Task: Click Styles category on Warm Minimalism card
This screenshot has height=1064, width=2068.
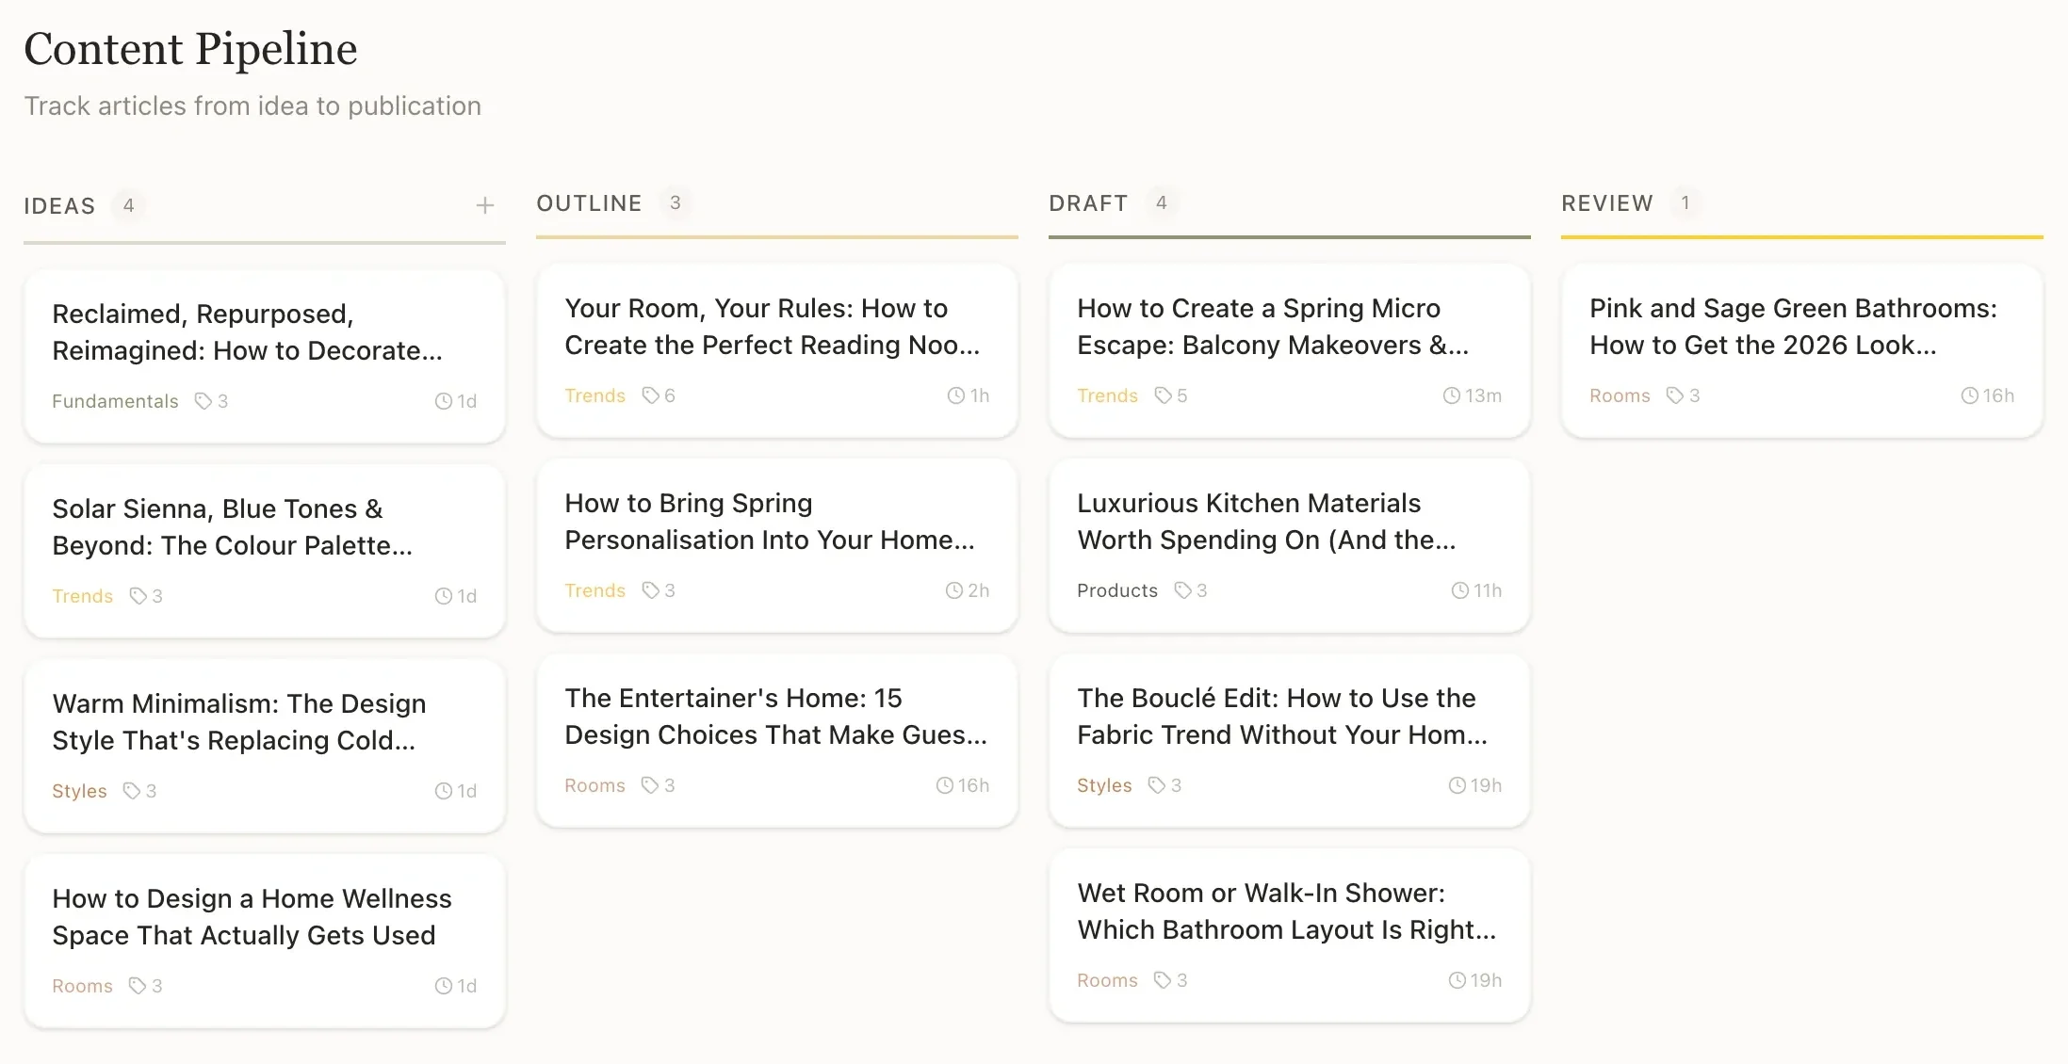Action: 79,791
